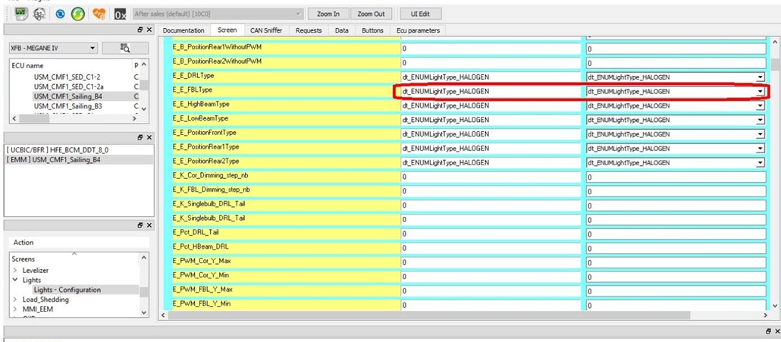Edit E_B_PositionRear2WithoutPWM new value field

(x=676, y=63)
